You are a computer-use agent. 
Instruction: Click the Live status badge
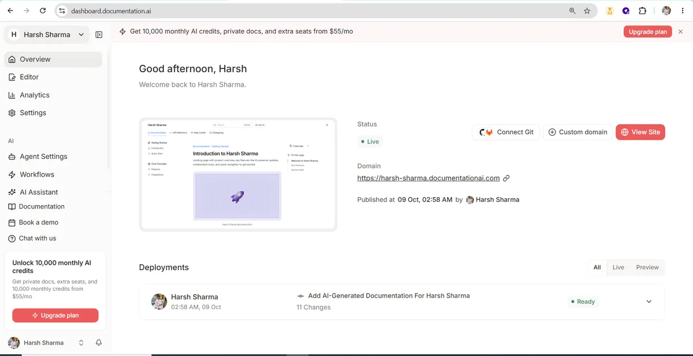point(370,142)
